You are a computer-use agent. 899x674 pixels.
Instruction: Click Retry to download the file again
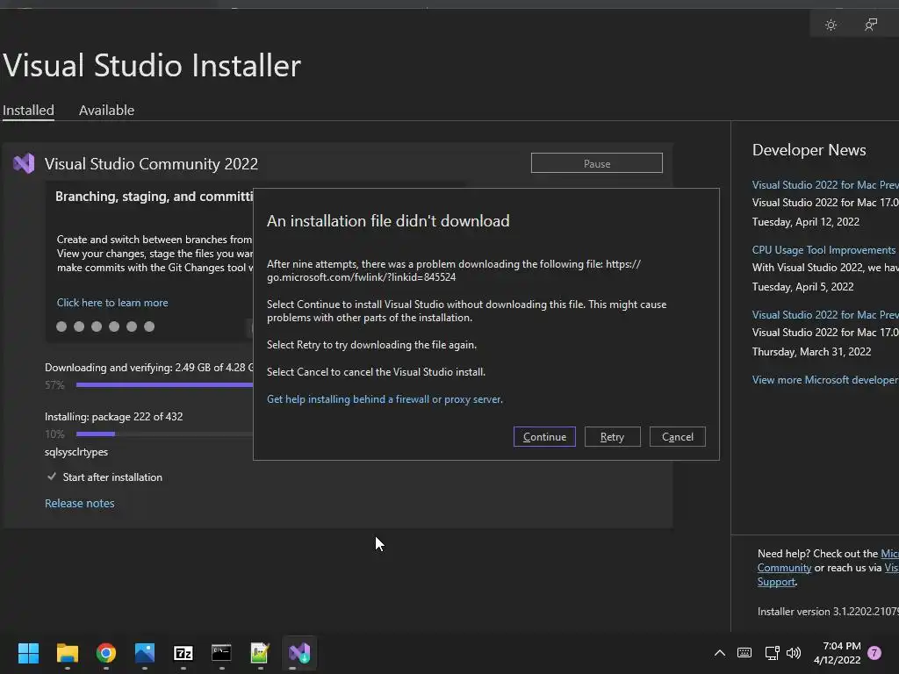[x=612, y=437]
